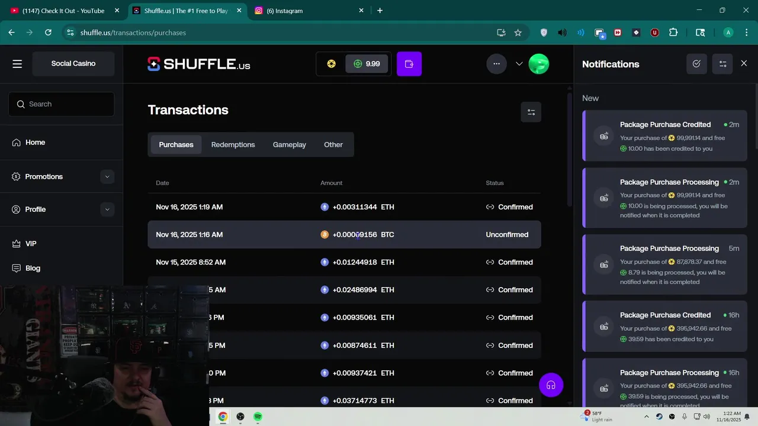Switch to the Other tab
Screen dimensions: 758x426
click(x=333, y=144)
